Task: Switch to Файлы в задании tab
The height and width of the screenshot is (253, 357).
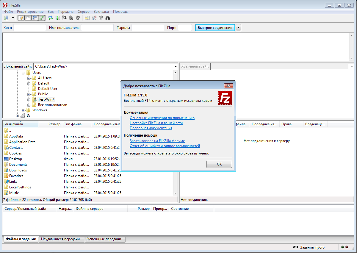Action: (x=21, y=239)
